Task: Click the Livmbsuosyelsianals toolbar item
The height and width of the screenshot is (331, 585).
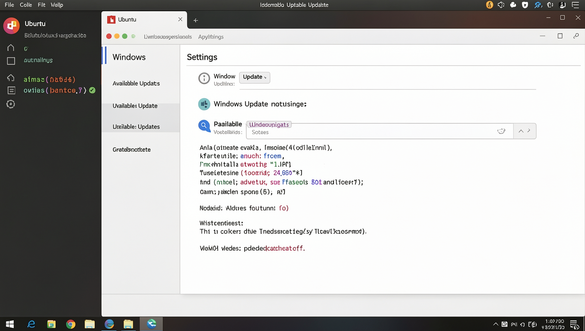Action: (168, 37)
